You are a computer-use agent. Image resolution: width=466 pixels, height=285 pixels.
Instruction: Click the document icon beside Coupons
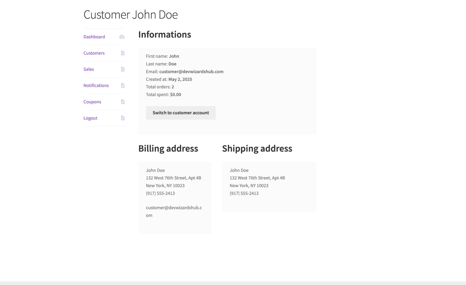tap(123, 102)
